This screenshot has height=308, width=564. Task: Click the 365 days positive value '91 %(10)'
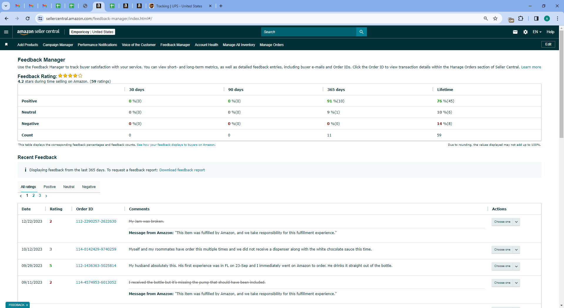pyautogui.click(x=336, y=101)
